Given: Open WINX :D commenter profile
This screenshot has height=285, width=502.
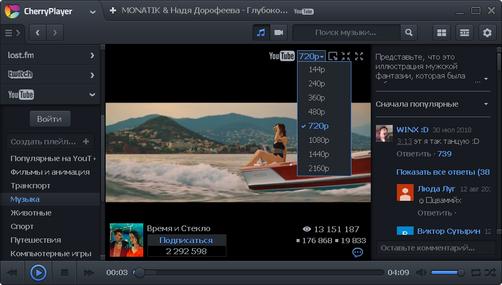Looking at the screenshot, I should tap(413, 130).
